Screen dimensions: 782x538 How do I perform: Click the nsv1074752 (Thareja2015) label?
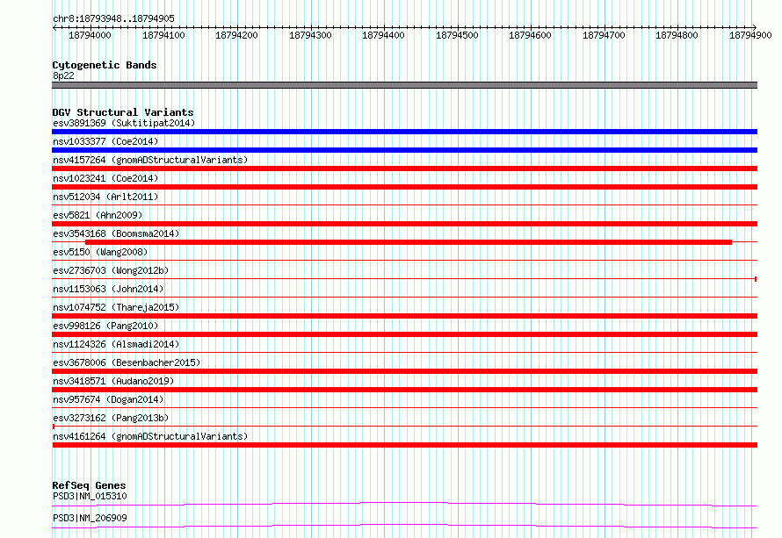point(116,307)
